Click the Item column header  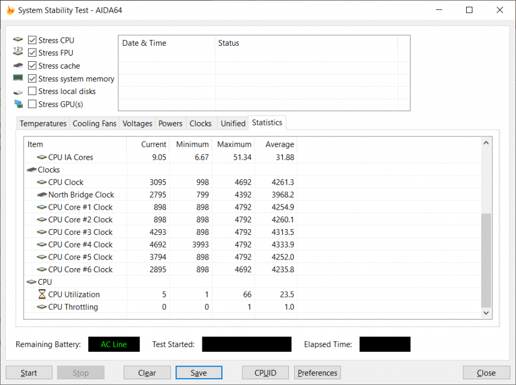coord(75,144)
